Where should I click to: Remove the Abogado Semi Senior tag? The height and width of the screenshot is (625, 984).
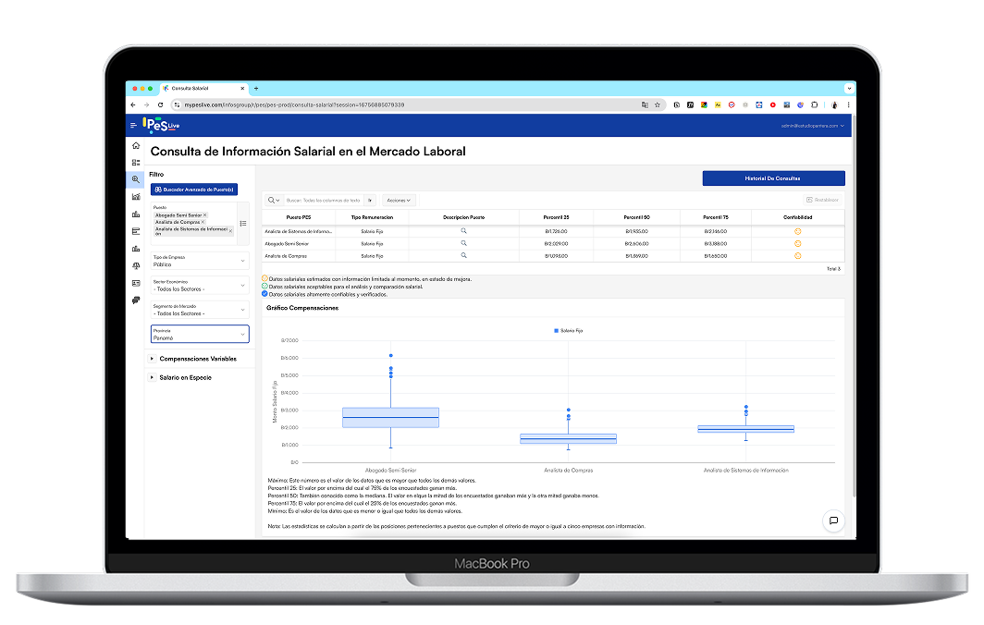[204, 214]
